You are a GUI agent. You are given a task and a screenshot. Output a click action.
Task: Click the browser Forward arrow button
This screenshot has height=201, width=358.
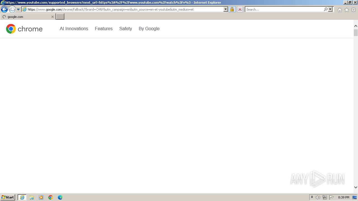(x=12, y=9)
